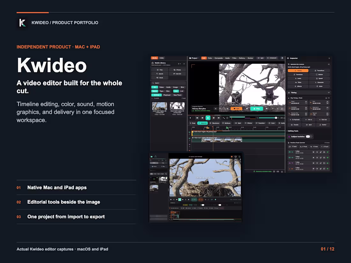Jump to end with skip-forward transport icon in Mac editor

pyautogui.click(x=219, y=118)
